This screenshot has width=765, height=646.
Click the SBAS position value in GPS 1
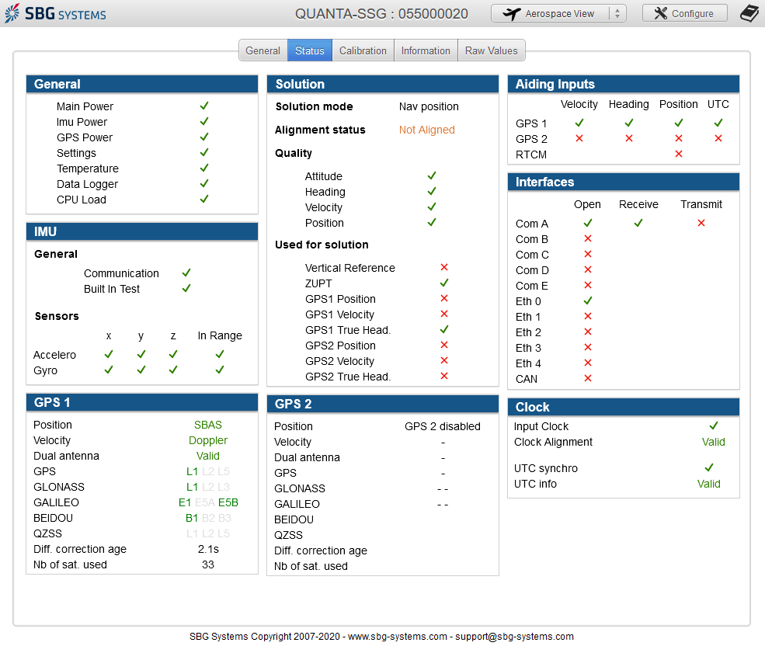(x=208, y=425)
